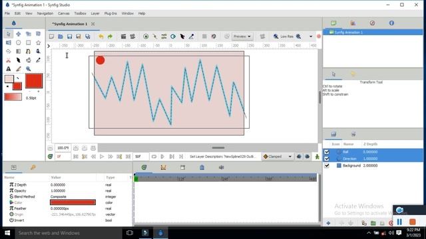Image resolution: width=426 pixels, height=239 pixels.
Task: Add a new layer with plus button
Action: [x=328, y=223]
